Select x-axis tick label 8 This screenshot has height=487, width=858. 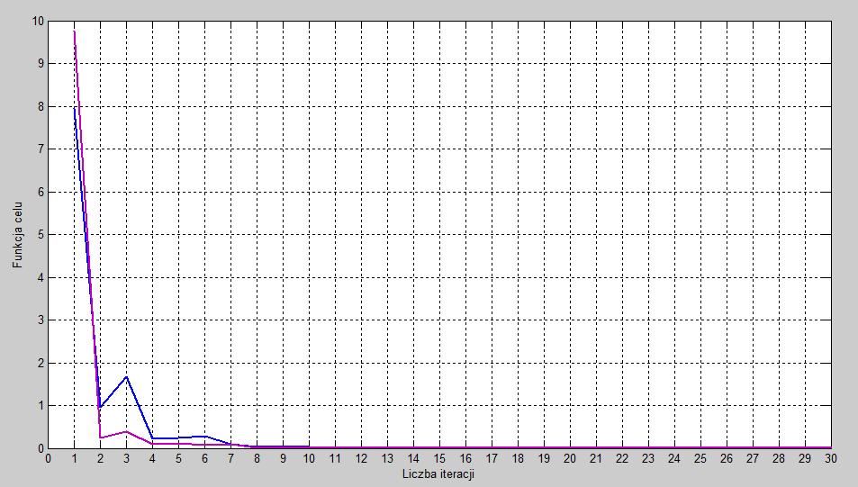point(257,459)
